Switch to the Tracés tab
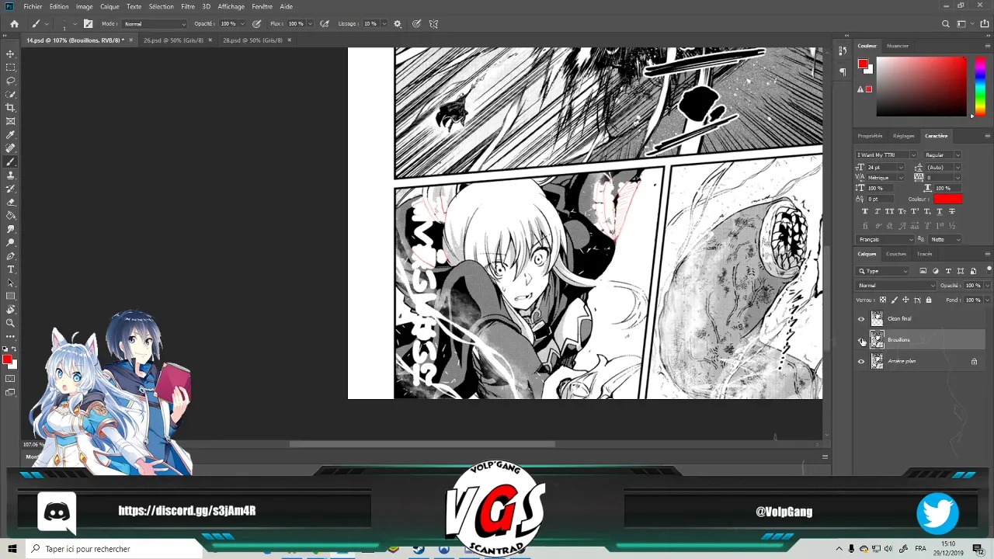Screen dimensions: 994x559 click(924, 254)
